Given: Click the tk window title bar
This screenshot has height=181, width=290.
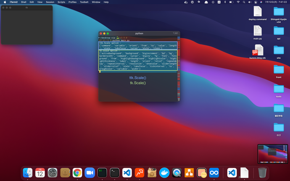Looking at the screenshot, I should point(27,8).
